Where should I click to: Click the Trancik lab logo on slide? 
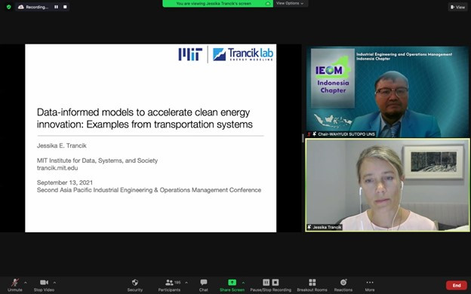pyautogui.click(x=243, y=54)
